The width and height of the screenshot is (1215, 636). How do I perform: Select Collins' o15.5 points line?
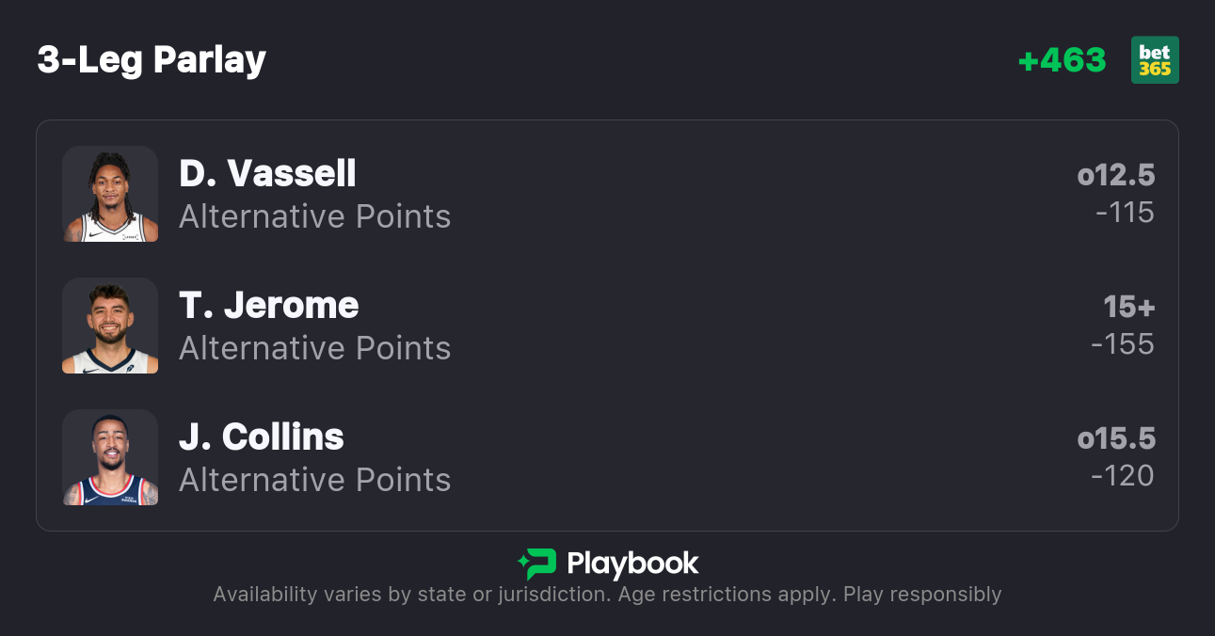click(x=1115, y=439)
